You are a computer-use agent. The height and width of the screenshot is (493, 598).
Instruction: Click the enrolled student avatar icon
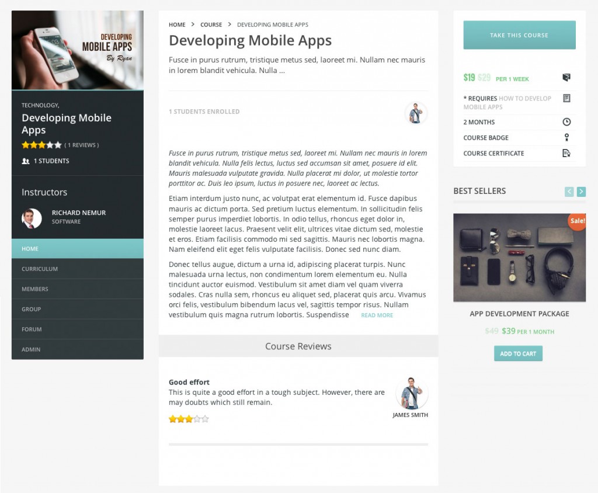point(416,113)
